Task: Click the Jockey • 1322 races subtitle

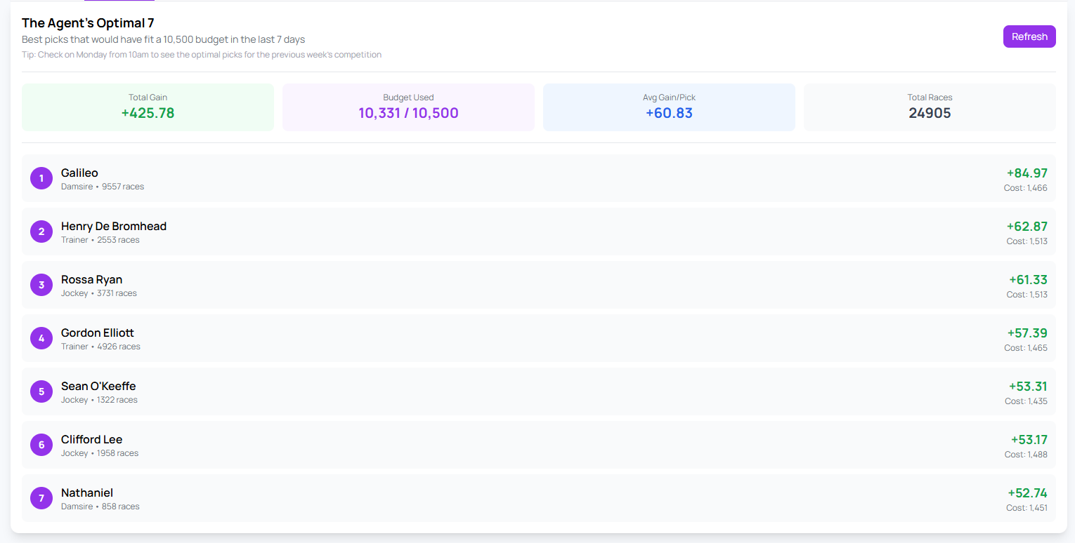Action: point(99,400)
